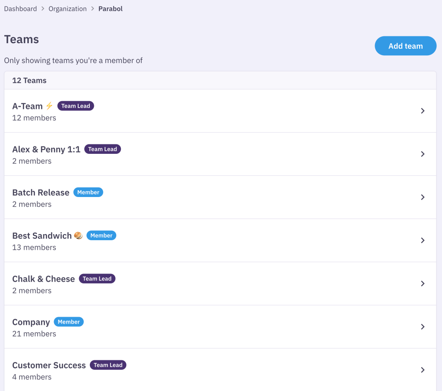Click the Best Sandwich bagel emoji icon
Screen dimensions: 442x391
pos(78,235)
